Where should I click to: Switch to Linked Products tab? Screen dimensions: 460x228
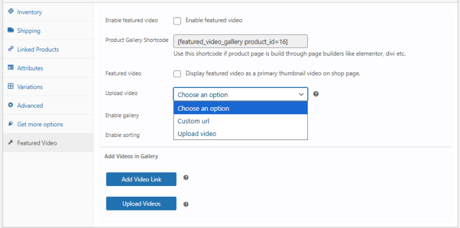pyautogui.click(x=49, y=49)
